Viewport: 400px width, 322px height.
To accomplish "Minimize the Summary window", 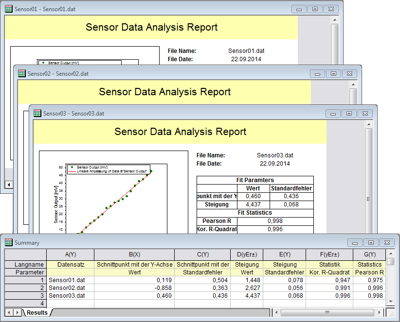I will [355, 242].
